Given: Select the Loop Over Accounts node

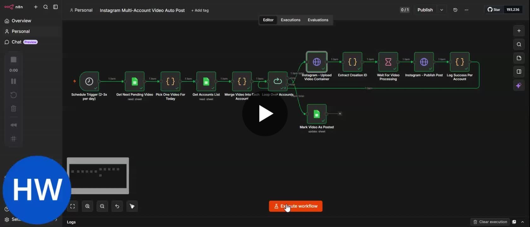Looking at the screenshot, I should pyautogui.click(x=278, y=81).
